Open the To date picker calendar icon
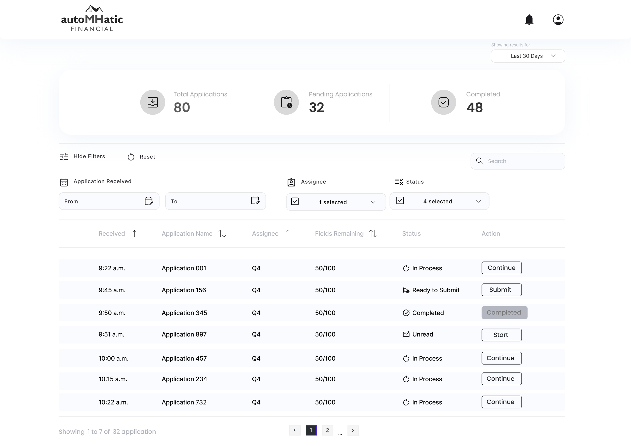 [255, 200]
